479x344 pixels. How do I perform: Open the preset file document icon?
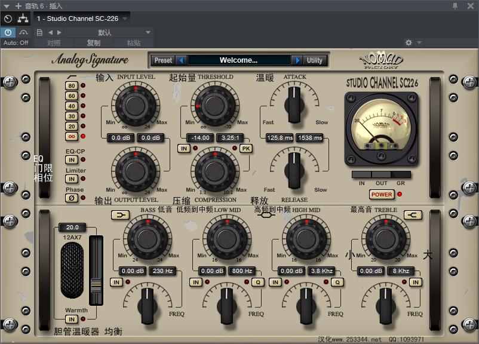(x=39, y=32)
